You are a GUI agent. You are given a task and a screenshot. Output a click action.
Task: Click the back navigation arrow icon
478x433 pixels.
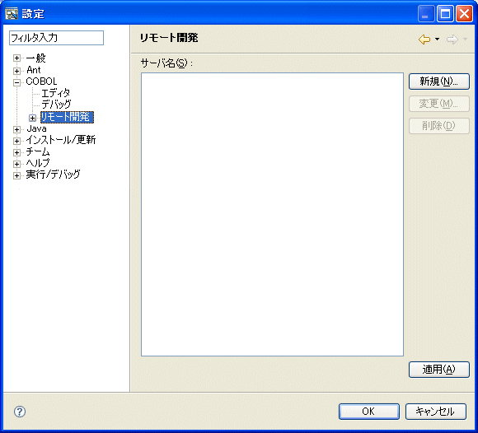424,40
